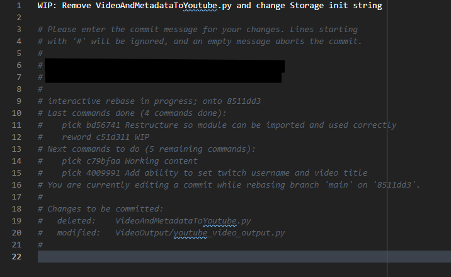Click deleted file VideoAndMetadataToYoutube.py on line 19
The width and height of the screenshot is (451, 277).
coord(183,221)
